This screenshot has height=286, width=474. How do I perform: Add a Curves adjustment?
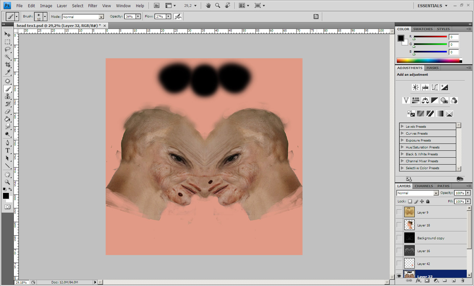click(435, 87)
